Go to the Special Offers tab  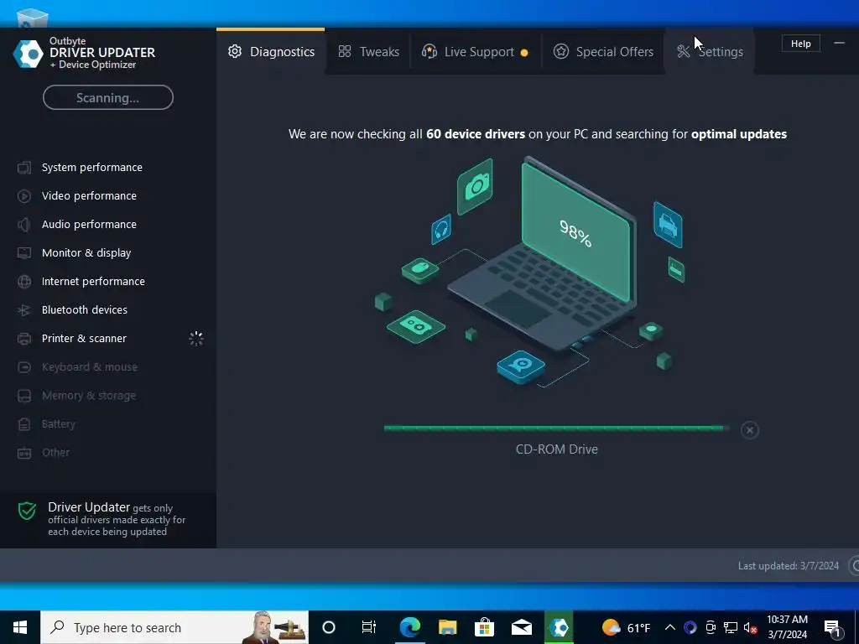pos(603,51)
